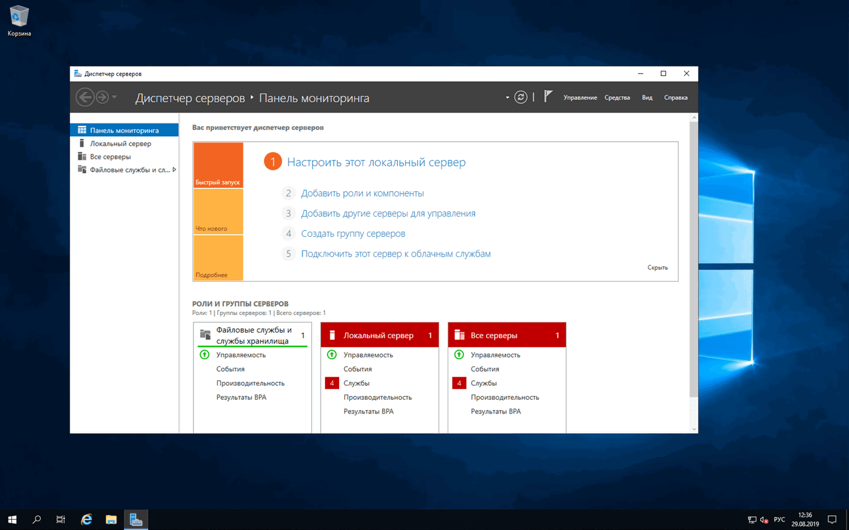The image size is (849, 530).
Task: Open the Windows Start button
Action: (12, 519)
